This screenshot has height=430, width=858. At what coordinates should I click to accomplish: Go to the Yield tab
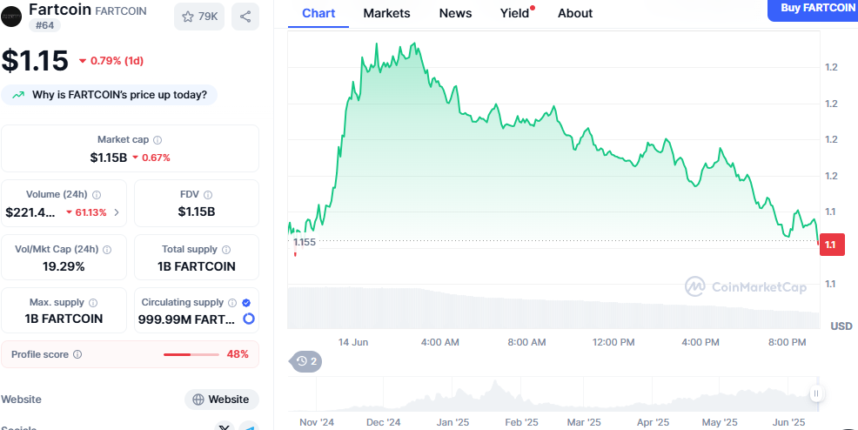[x=515, y=13]
